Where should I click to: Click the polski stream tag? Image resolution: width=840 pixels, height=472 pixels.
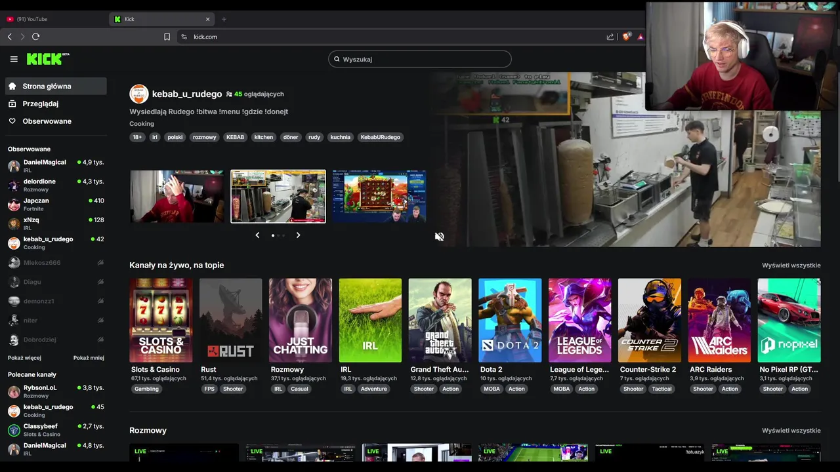[x=175, y=137]
